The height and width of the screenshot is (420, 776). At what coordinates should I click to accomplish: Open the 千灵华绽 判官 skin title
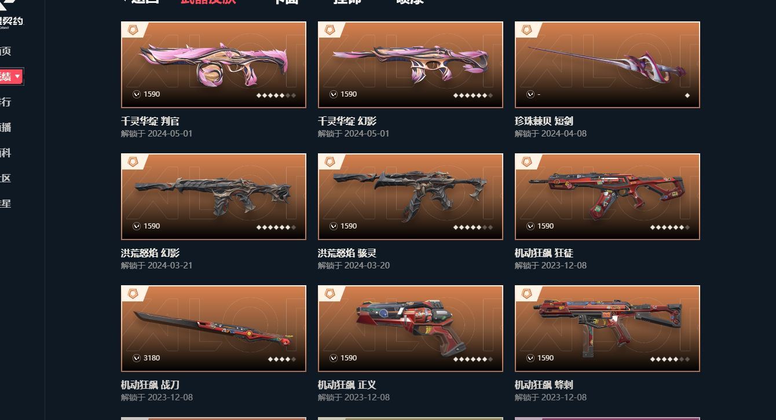coord(150,121)
